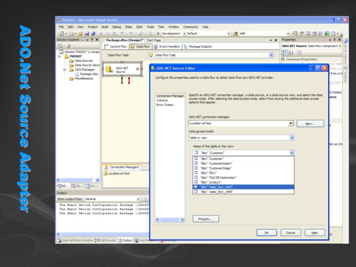Start debugging with the green play icon

click(158, 34)
